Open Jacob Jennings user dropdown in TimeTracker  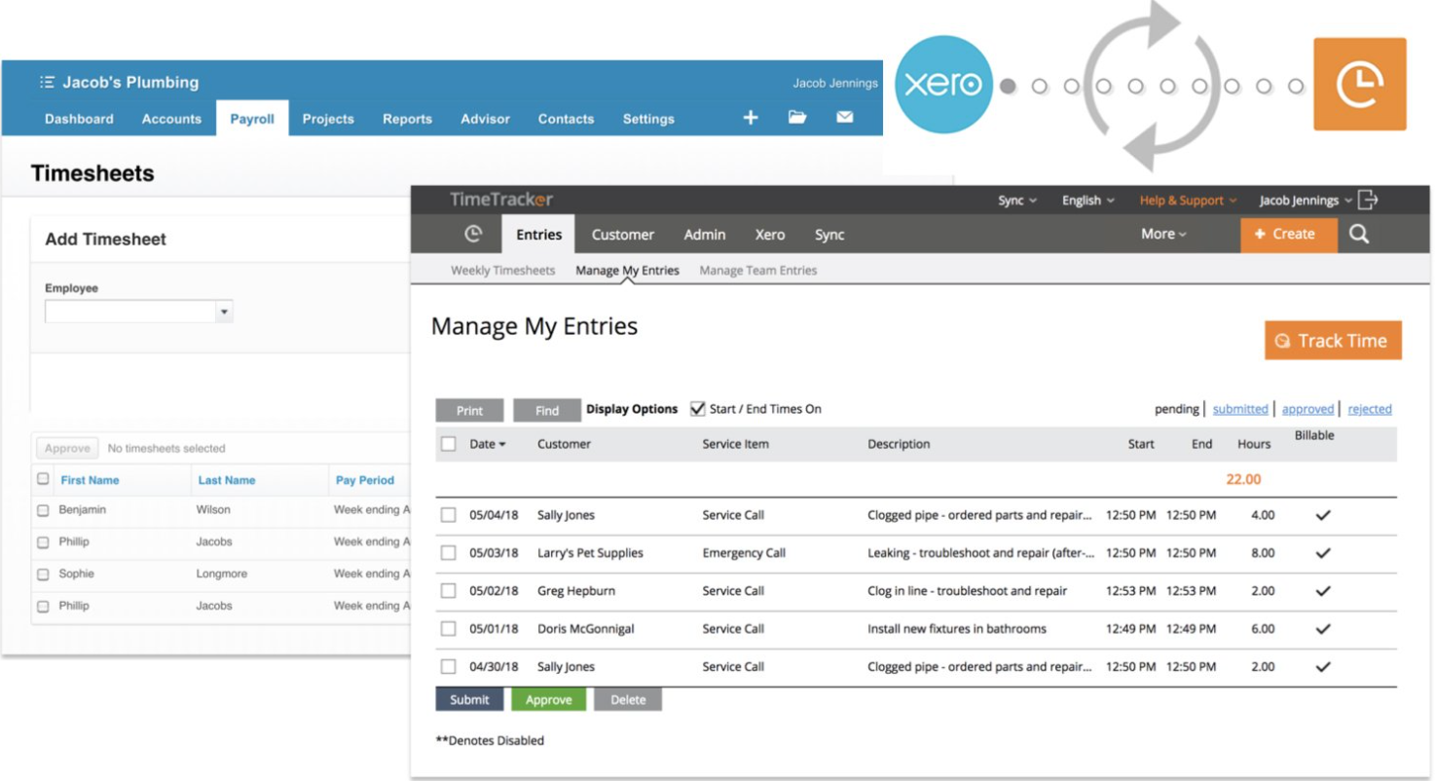1306,201
